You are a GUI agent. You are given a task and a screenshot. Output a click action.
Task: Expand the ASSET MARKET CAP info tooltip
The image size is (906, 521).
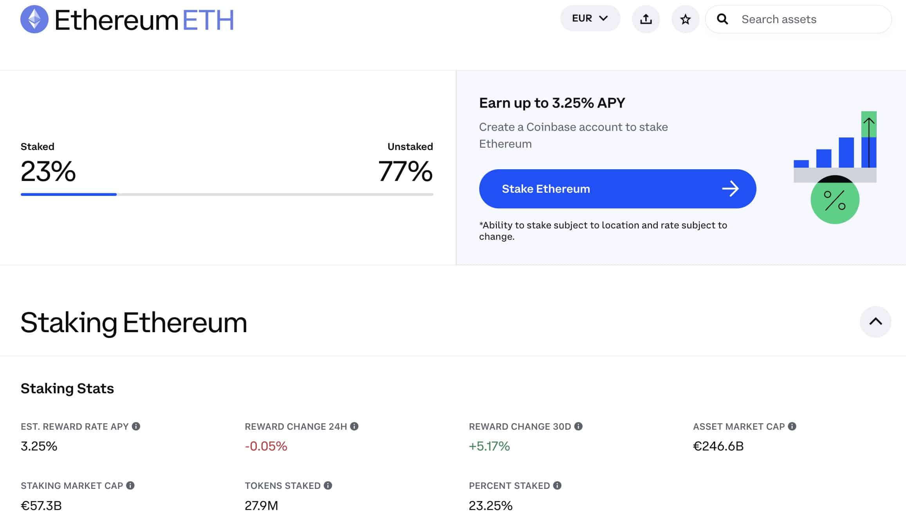(x=793, y=426)
